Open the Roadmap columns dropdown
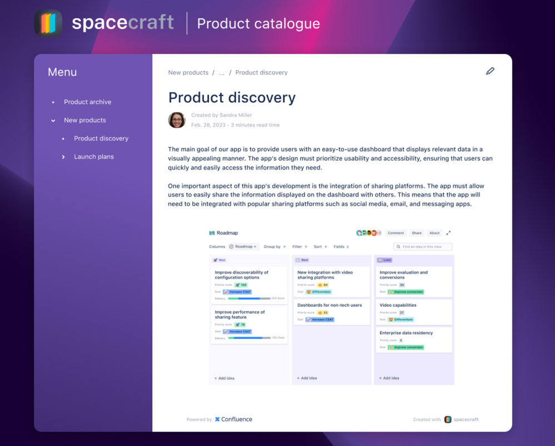Screen dimensions: 555x446 [244, 246]
